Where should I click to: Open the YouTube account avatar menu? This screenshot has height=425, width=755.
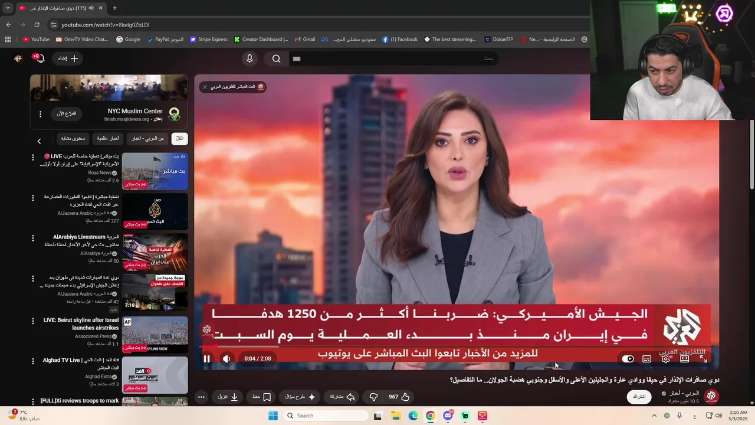(x=18, y=58)
